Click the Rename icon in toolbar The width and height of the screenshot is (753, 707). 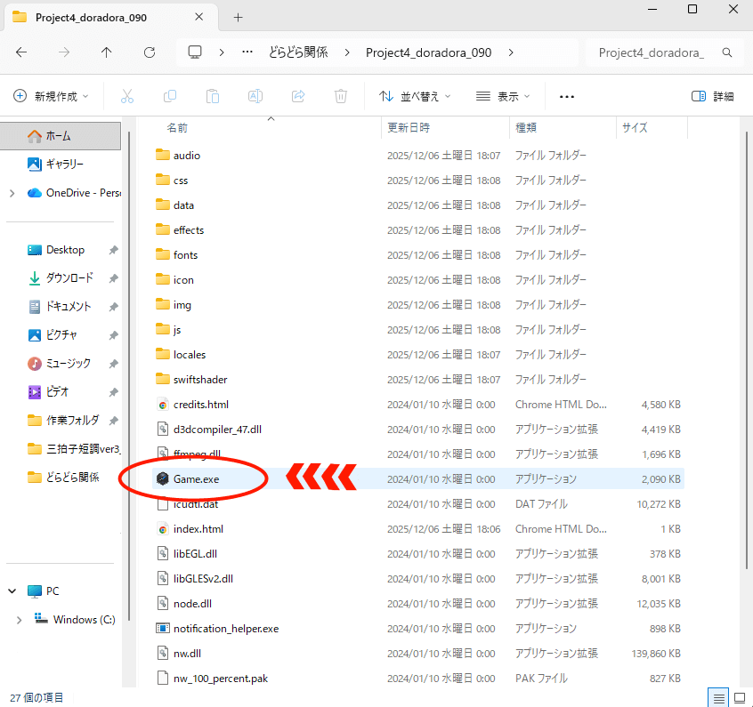[255, 96]
